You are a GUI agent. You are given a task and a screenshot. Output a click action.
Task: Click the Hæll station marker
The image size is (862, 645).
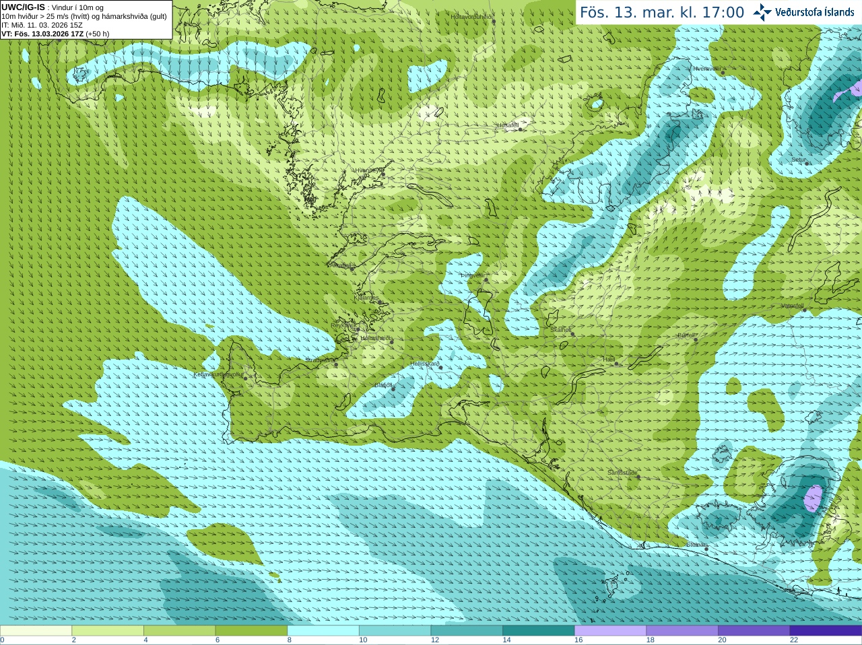pyautogui.click(x=616, y=364)
